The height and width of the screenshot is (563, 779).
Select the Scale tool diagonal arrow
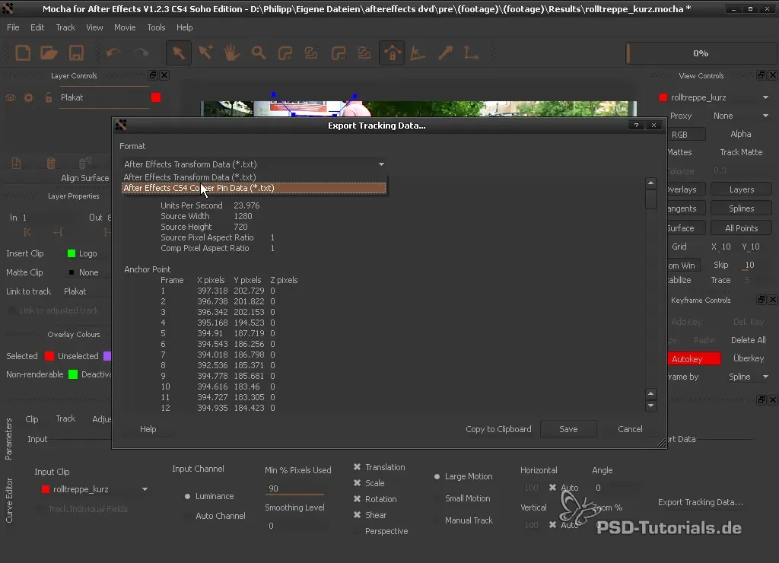tap(446, 52)
